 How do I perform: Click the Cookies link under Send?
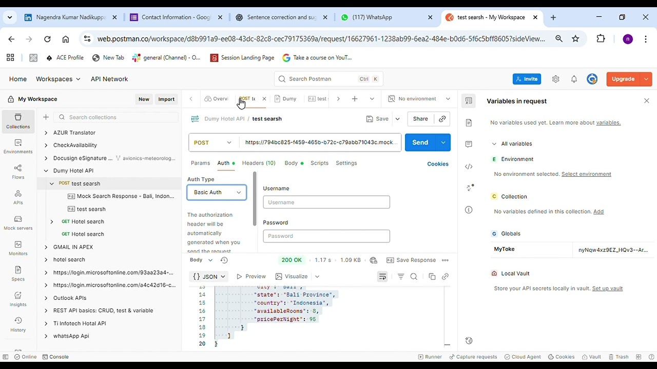pos(438,164)
